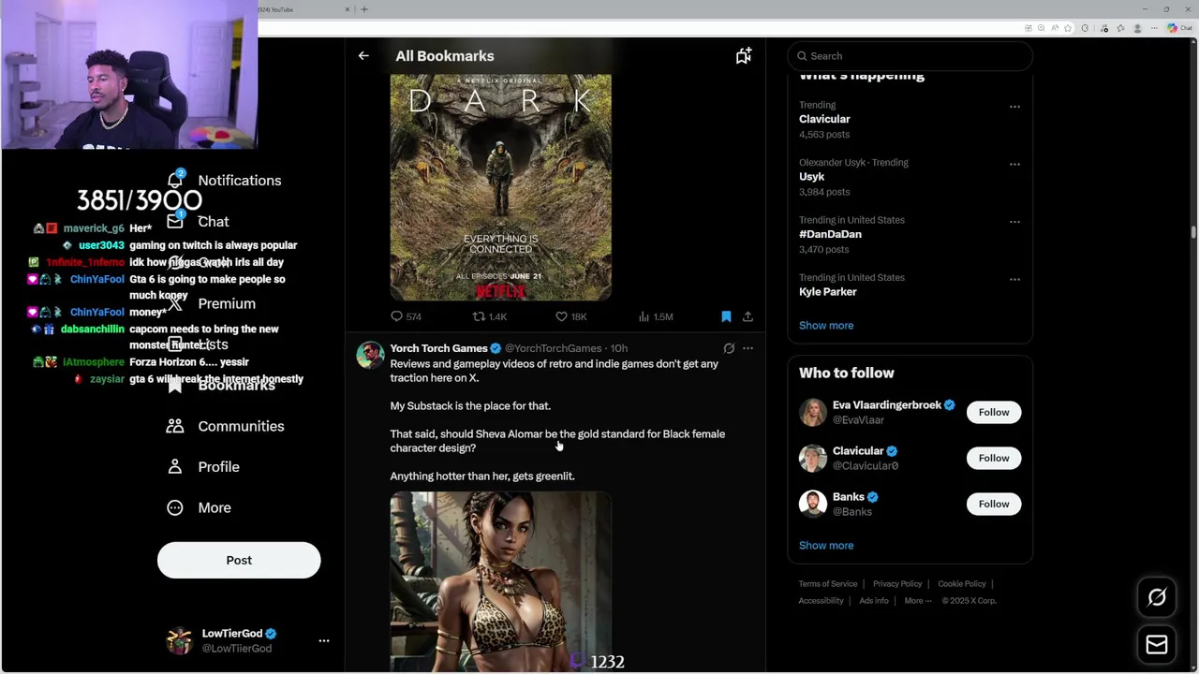Open Chat in the X sidebar
The width and height of the screenshot is (1199, 674).
click(x=198, y=222)
